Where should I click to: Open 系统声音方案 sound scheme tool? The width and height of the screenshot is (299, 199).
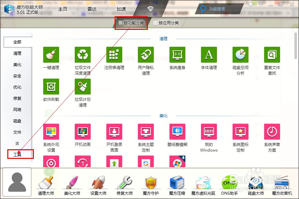[272, 132]
